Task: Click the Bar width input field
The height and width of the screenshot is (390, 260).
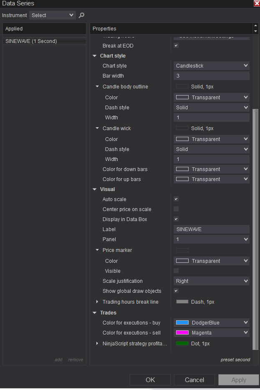Action: pyautogui.click(x=211, y=76)
